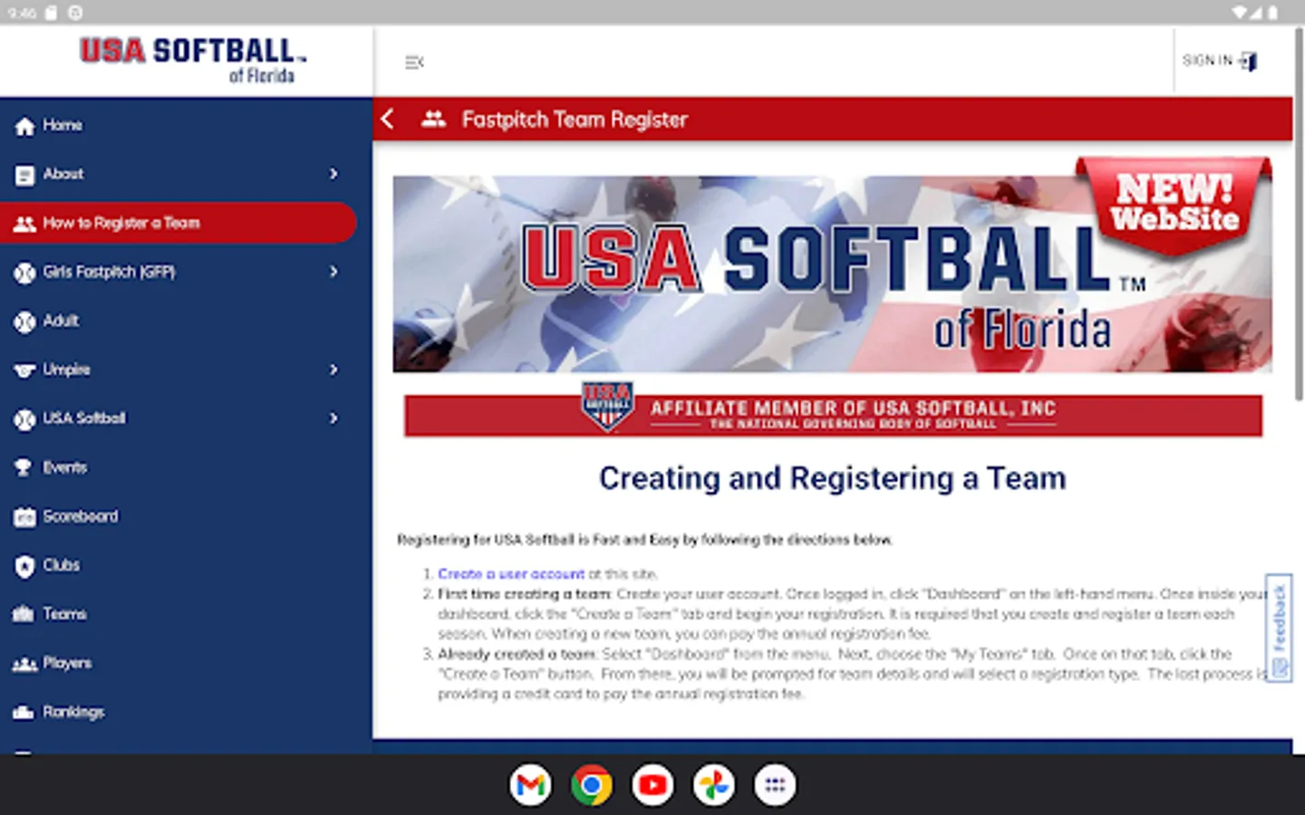Collapse the sidebar using the hamburger icon
The width and height of the screenshot is (1305, 815).
[414, 62]
